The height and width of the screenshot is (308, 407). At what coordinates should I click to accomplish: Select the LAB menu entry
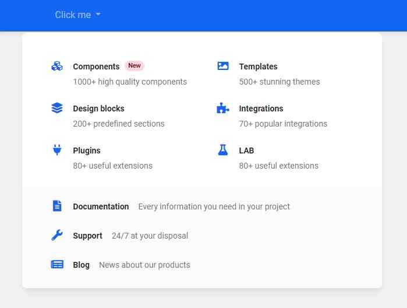[246, 150]
